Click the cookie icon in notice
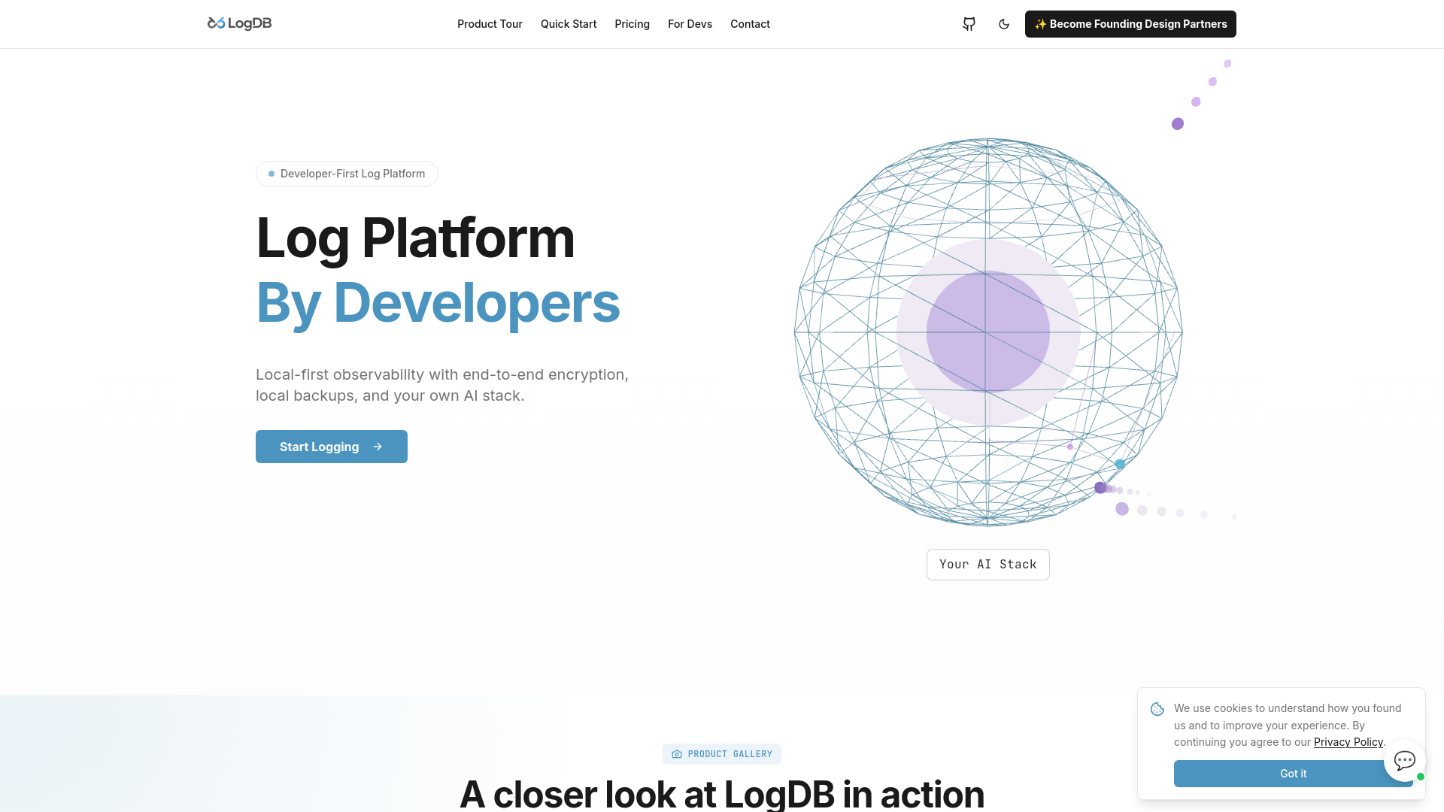 (x=1157, y=709)
